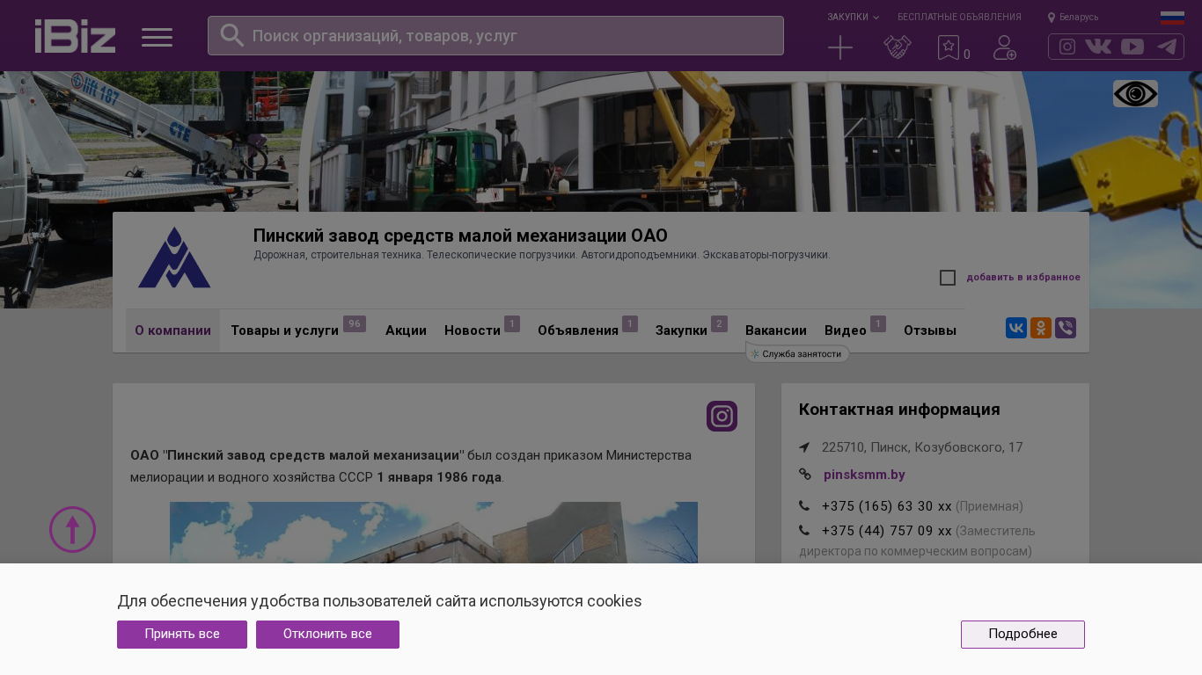1202x675 pixels.
Task: Click 'добавить в избранное' text link
Action: pyautogui.click(x=1023, y=278)
